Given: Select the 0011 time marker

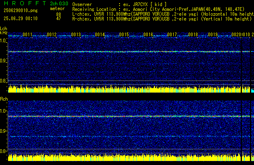Looking at the screenshot, I should pos(27,35).
